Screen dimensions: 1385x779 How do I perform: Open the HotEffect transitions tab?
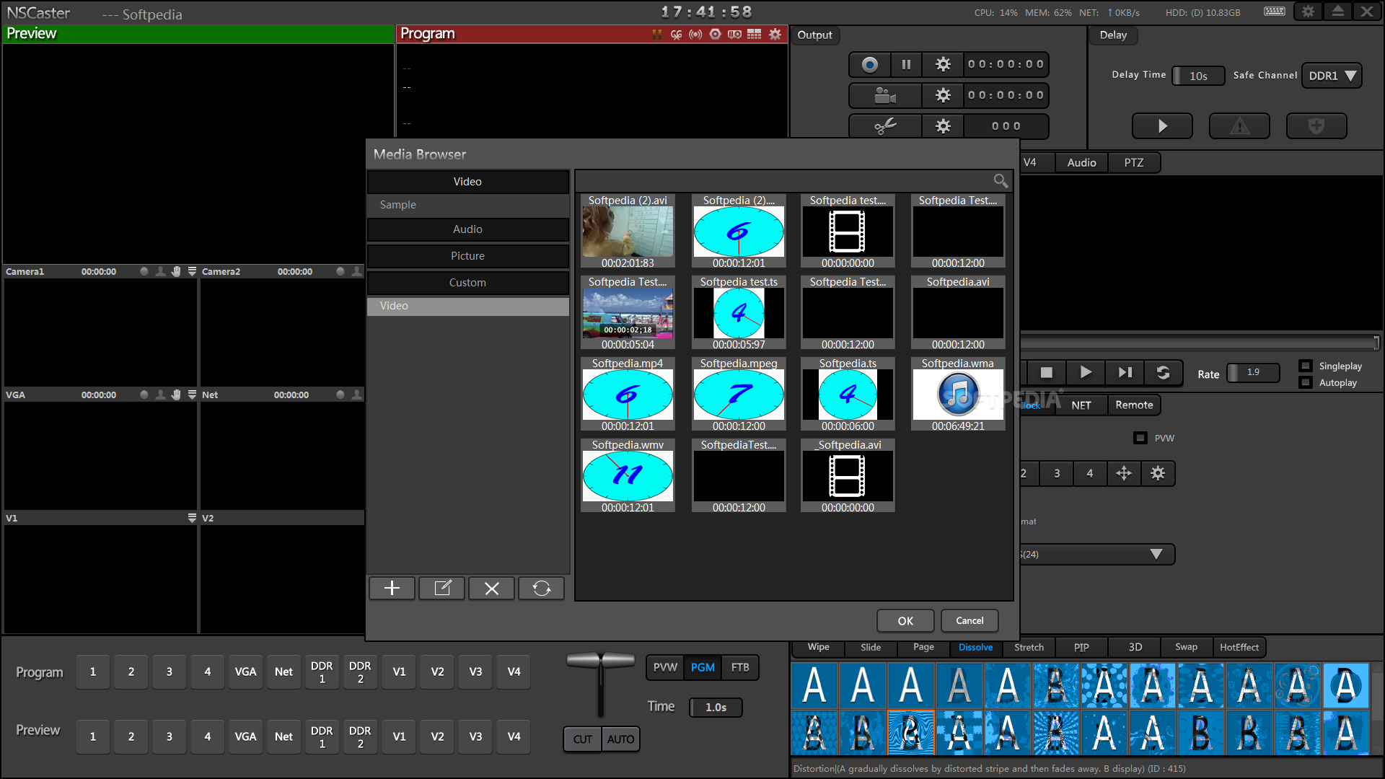[1239, 647]
